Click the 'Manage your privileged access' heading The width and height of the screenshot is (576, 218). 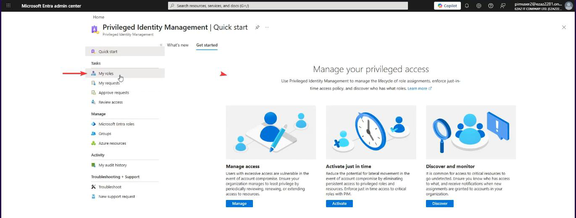[371, 69]
